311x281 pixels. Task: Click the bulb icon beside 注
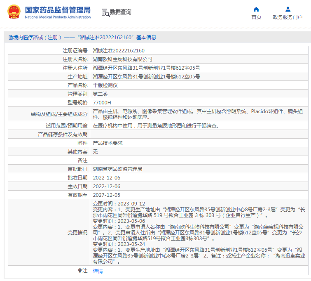[x=80, y=270]
